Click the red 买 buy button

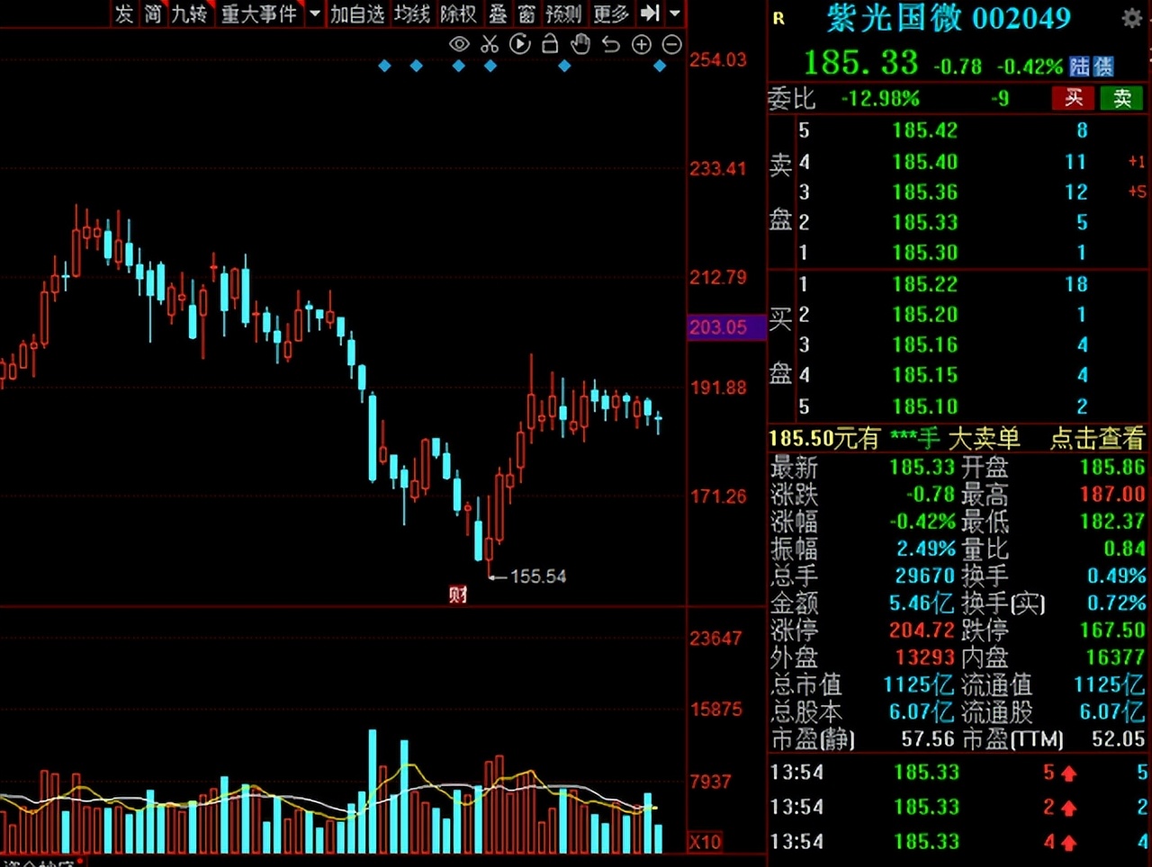1074,98
